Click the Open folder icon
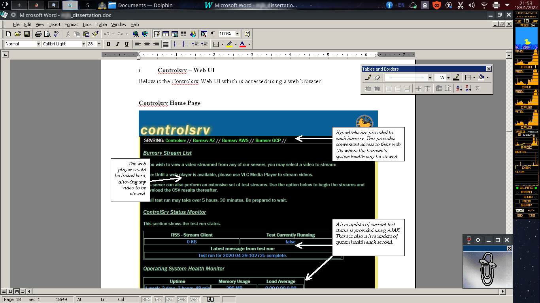 [17, 34]
